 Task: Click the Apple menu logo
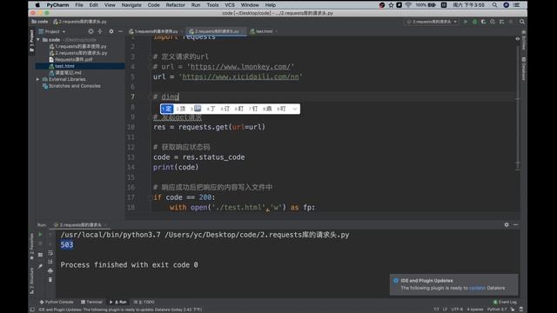(x=37, y=5)
